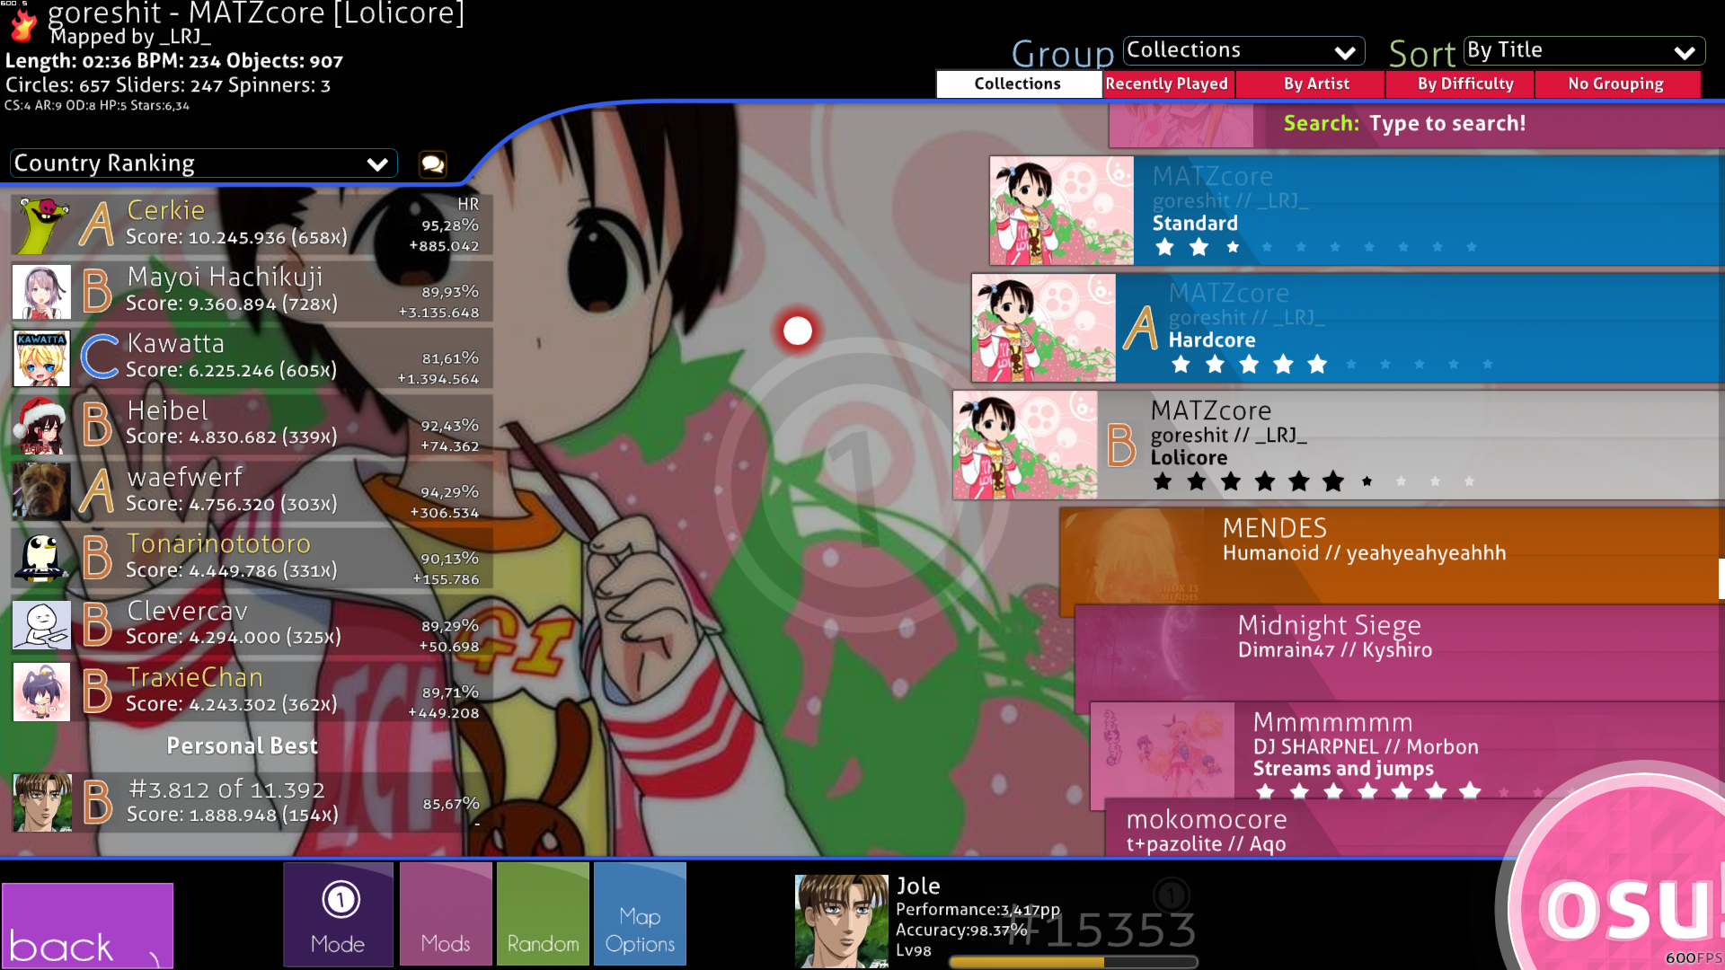Open the Sort By Title dropdown

(1584, 51)
